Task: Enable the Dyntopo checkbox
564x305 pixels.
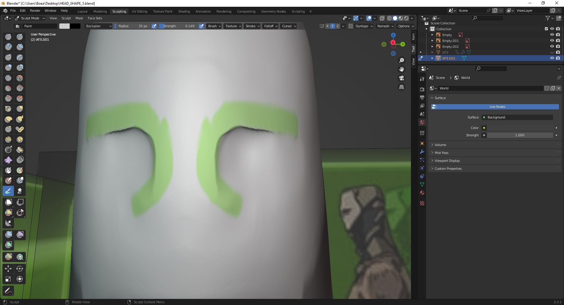Action: (x=351, y=26)
